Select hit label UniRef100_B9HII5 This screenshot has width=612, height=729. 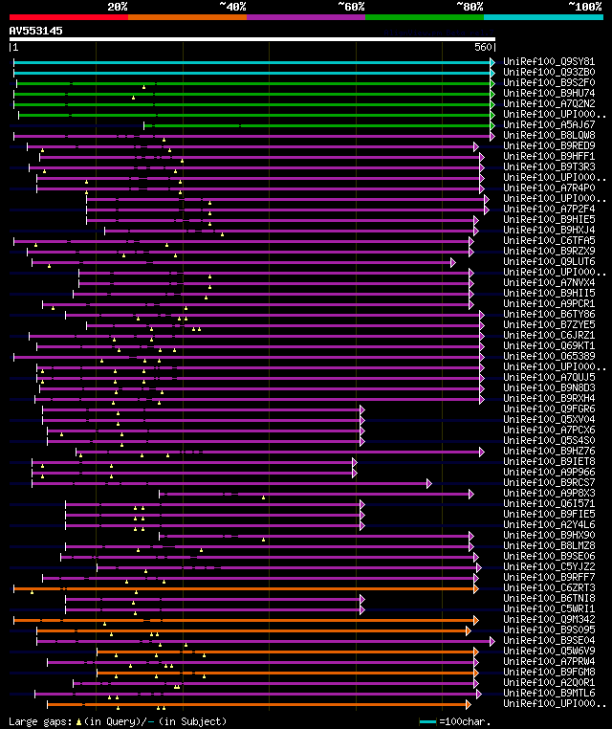549,293
